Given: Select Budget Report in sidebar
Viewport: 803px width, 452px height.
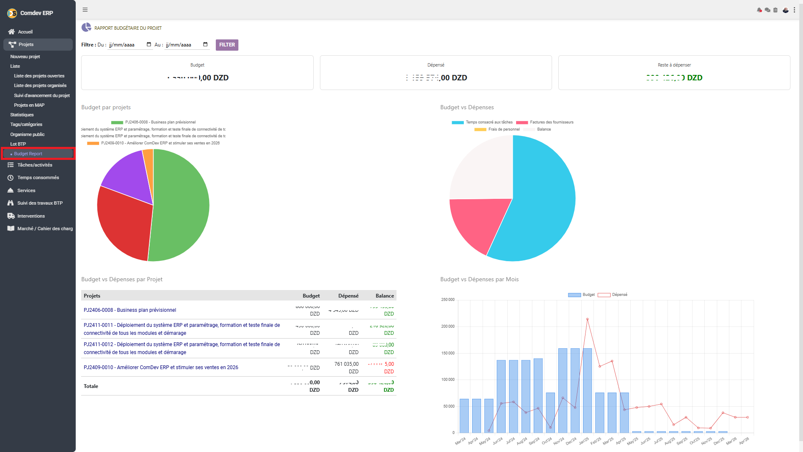Looking at the screenshot, I should (38, 154).
